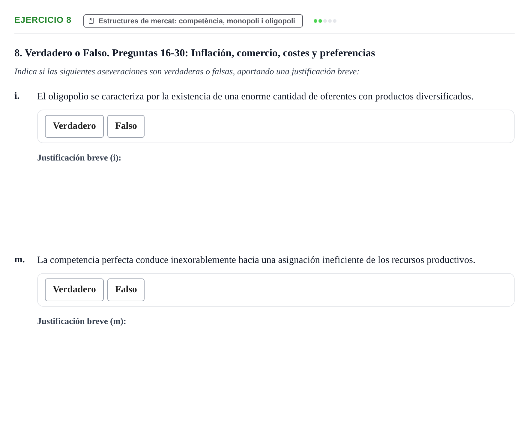
Task: Click the oligopolio statement text
Action: coord(255,96)
